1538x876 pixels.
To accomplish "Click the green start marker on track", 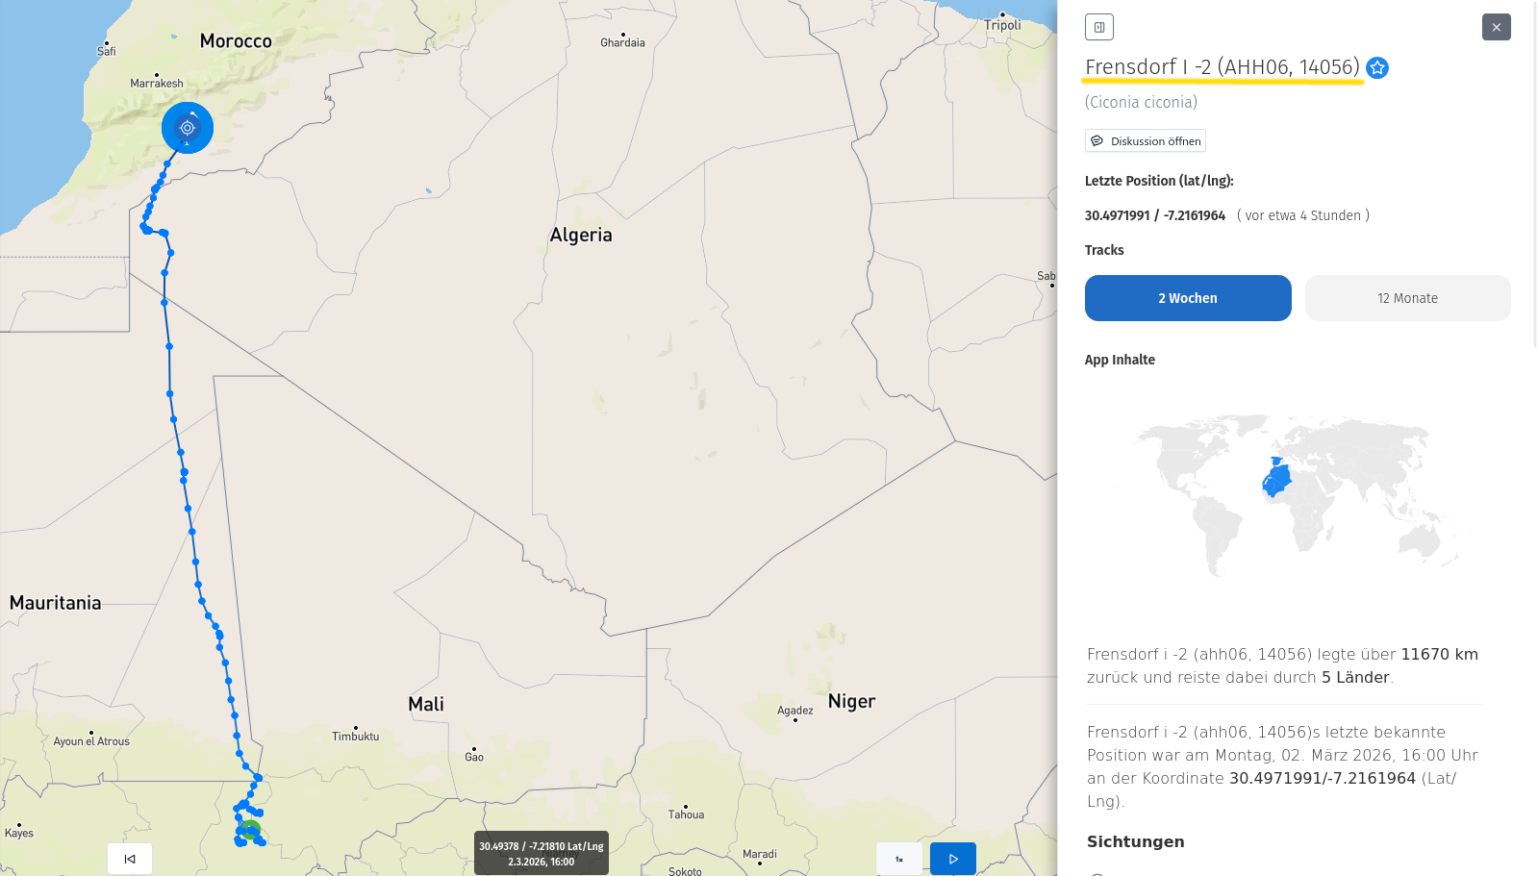I will pos(251,829).
